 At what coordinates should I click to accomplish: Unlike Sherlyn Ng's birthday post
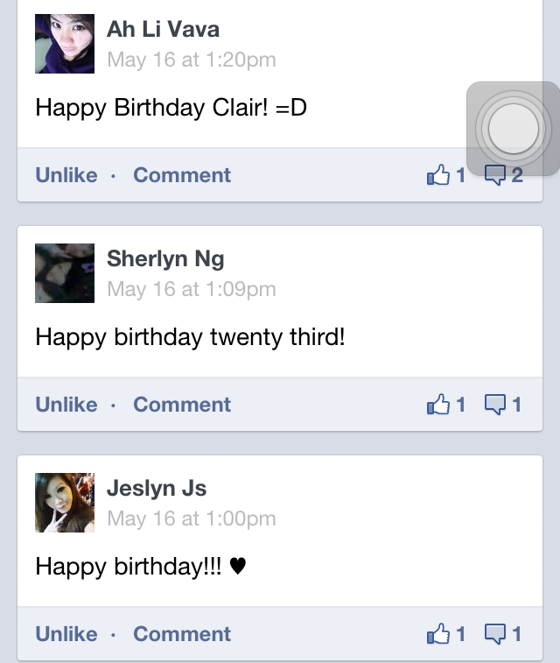(66, 405)
